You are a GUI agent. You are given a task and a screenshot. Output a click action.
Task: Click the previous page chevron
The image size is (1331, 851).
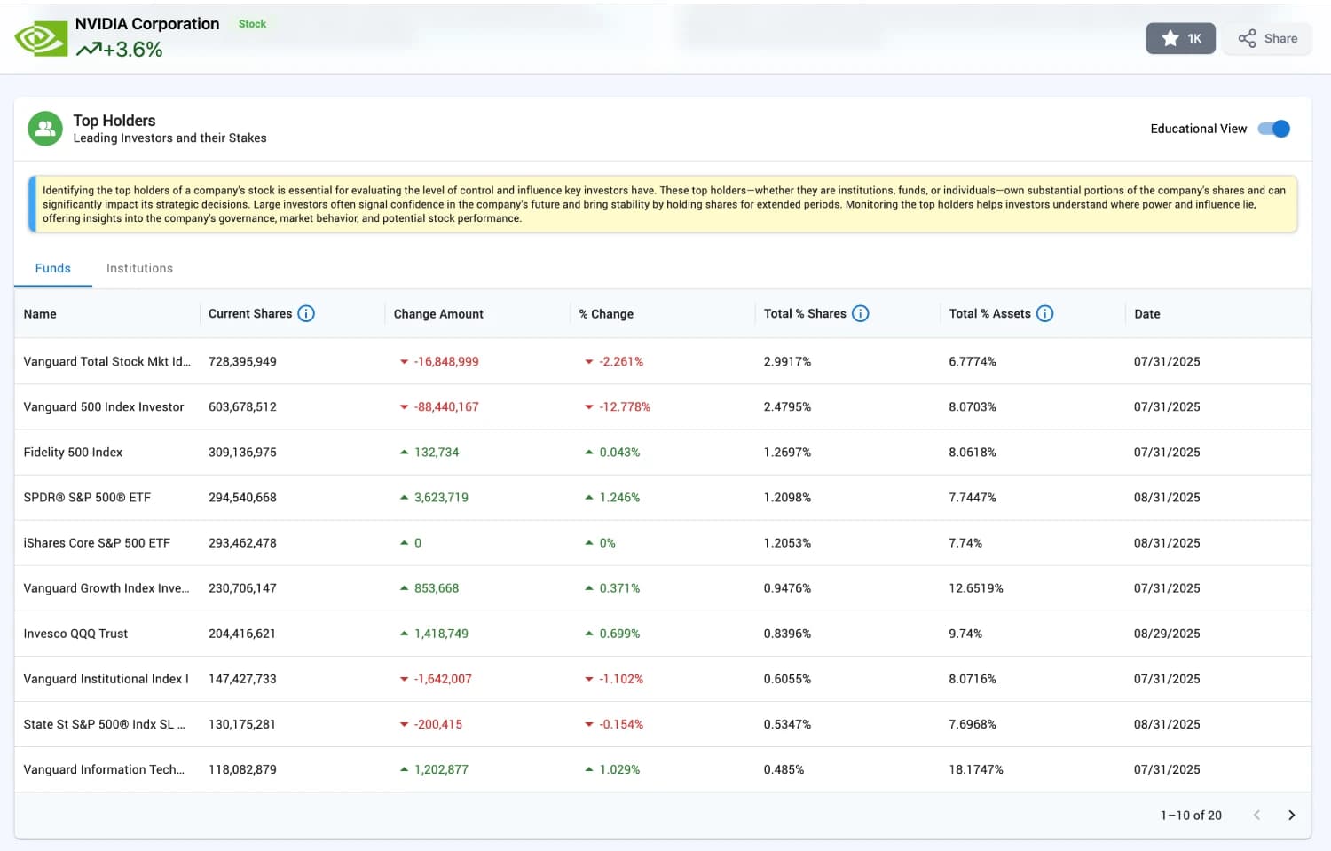tap(1256, 815)
